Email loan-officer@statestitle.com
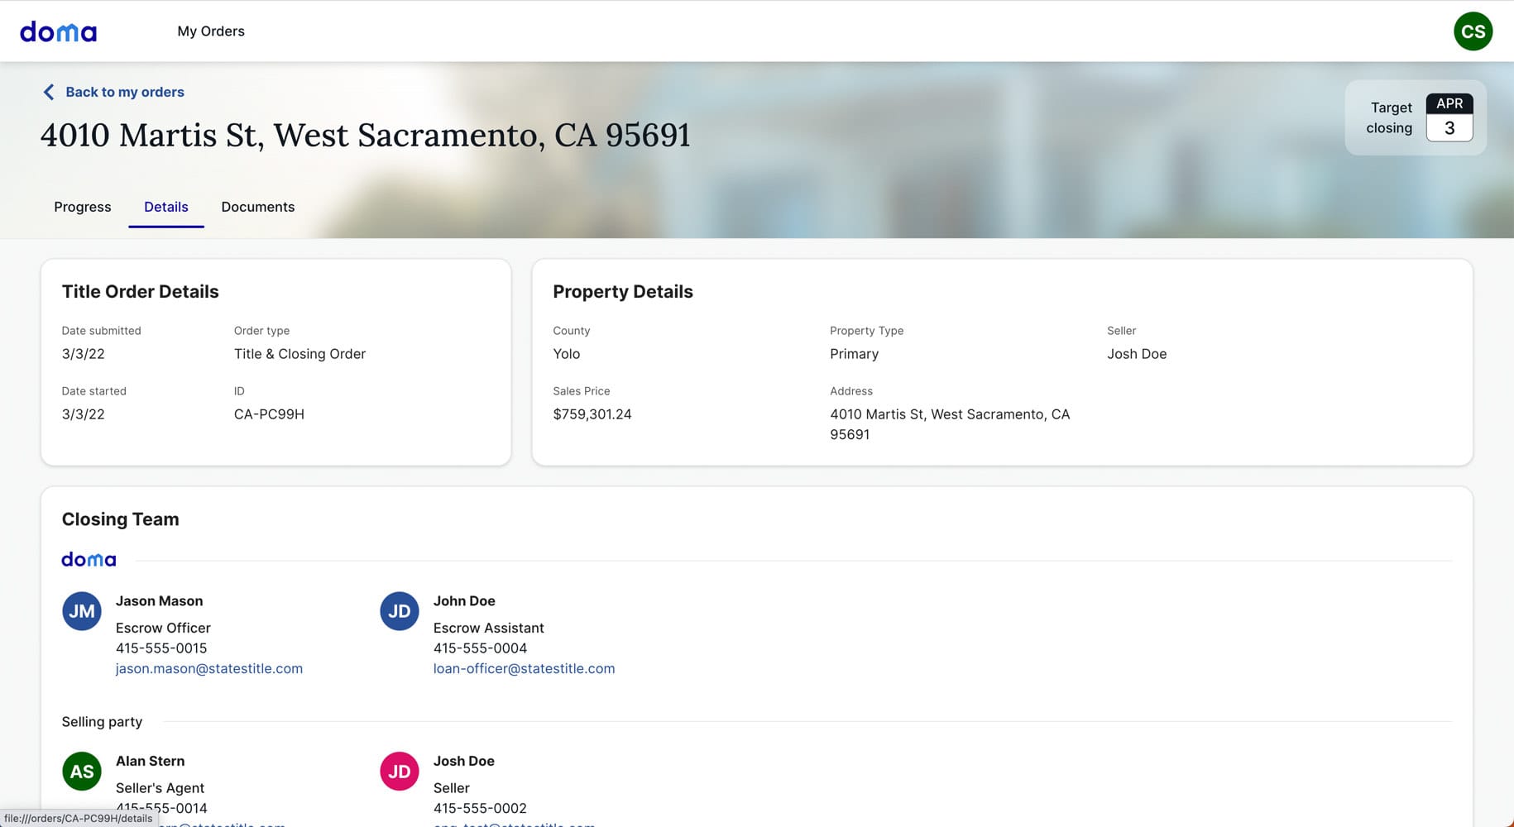 tap(524, 668)
